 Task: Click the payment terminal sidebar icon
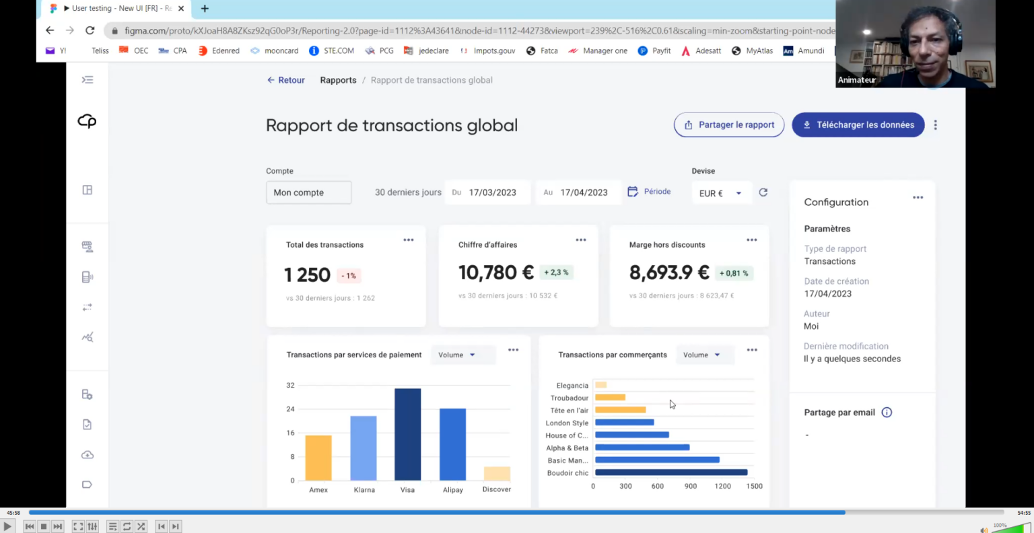pyautogui.click(x=88, y=277)
